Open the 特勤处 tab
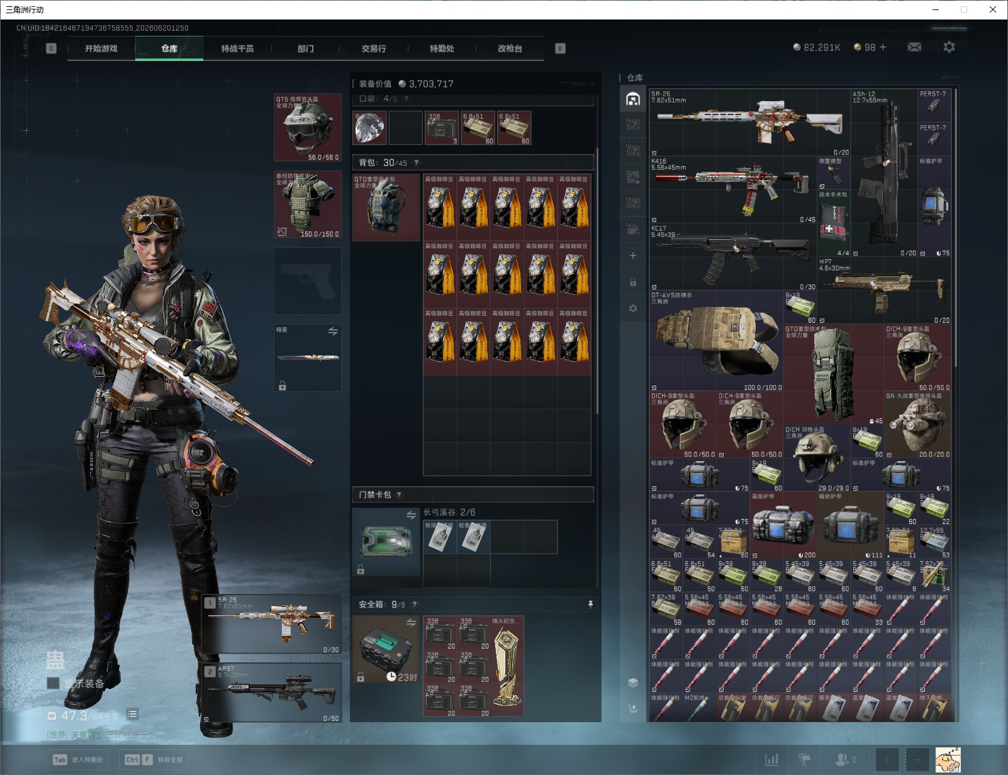 (x=442, y=48)
